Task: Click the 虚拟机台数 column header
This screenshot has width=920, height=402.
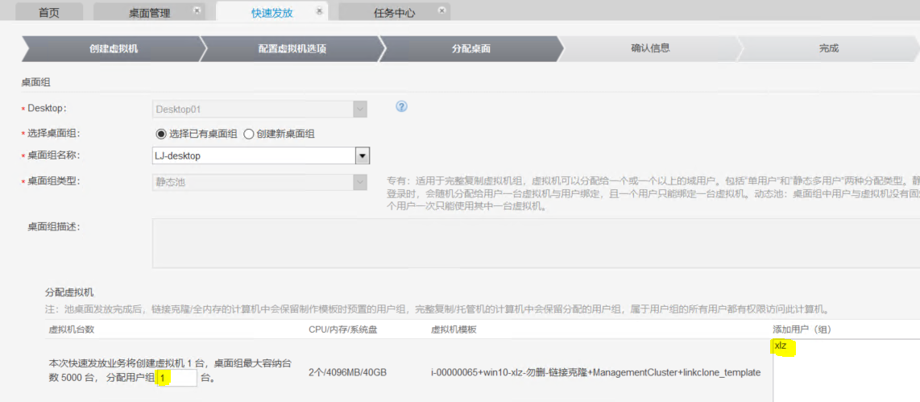Action: click(72, 329)
